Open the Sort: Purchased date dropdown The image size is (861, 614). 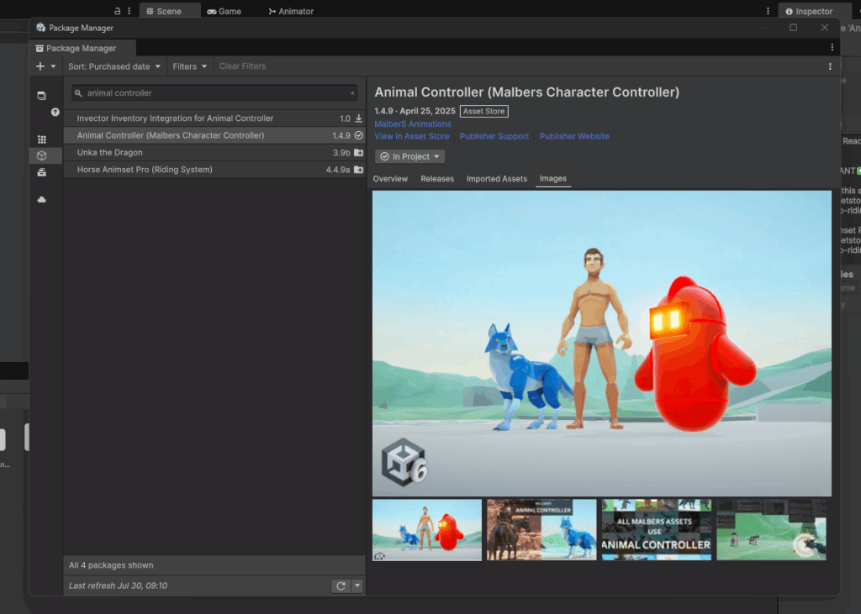pyautogui.click(x=114, y=66)
